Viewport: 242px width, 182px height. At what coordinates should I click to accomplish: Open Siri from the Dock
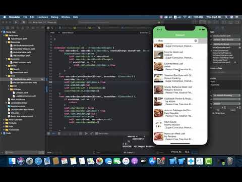coord(21,161)
